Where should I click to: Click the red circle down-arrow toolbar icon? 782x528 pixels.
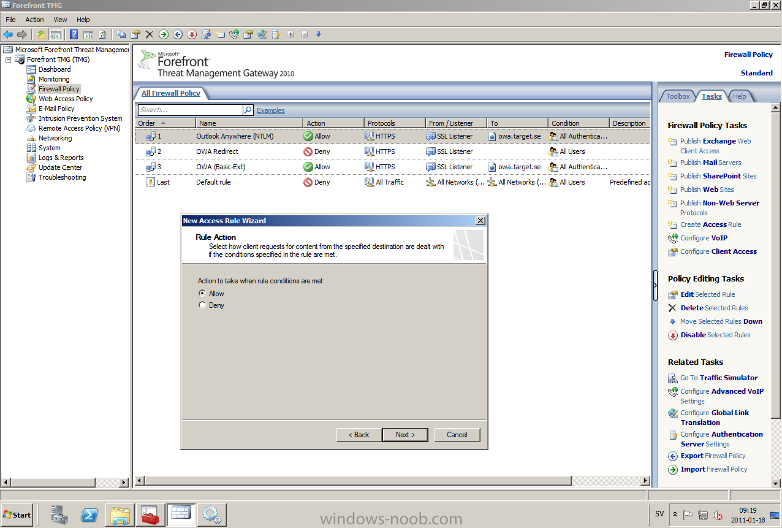pyautogui.click(x=192, y=34)
